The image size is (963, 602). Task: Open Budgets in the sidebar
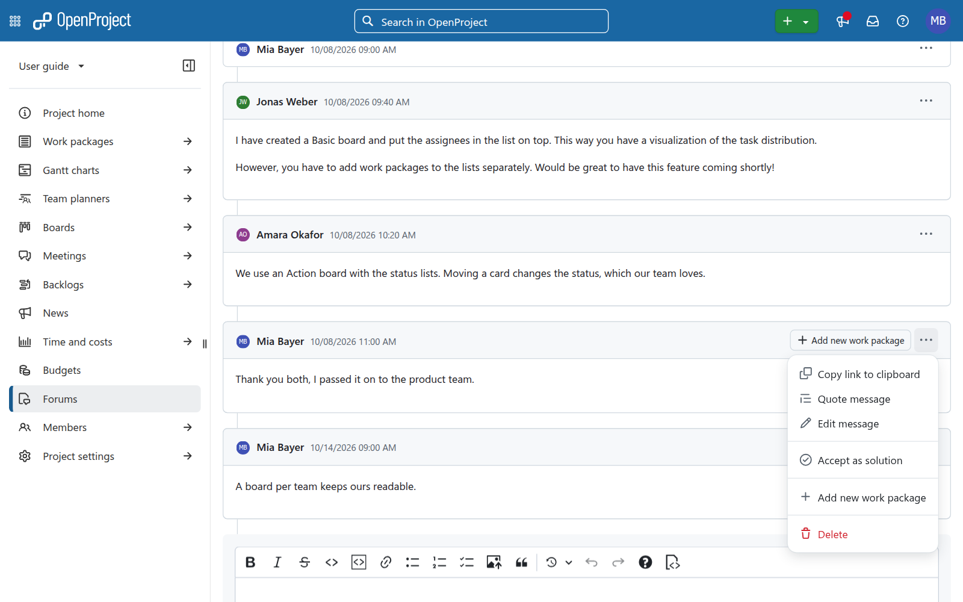click(105, 370)
